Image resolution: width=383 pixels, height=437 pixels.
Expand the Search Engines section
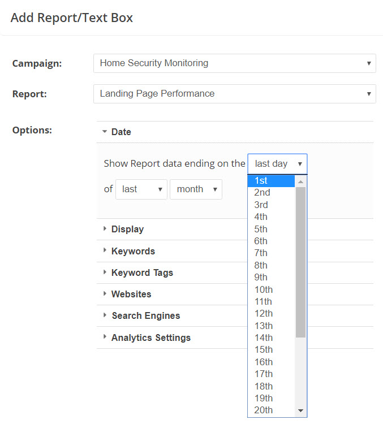[145, 315]
